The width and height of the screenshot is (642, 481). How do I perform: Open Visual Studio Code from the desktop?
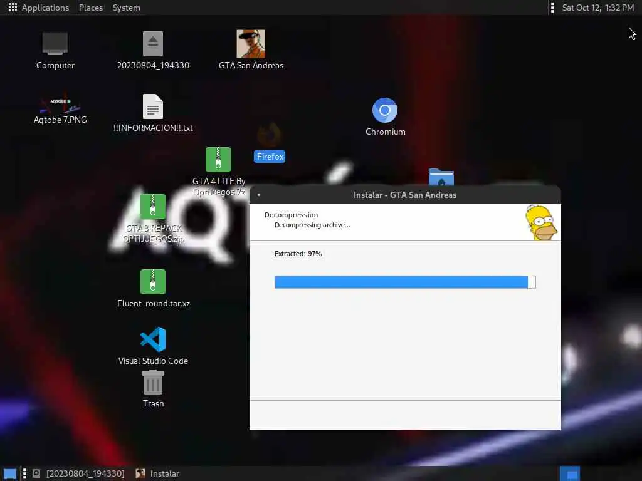(x=153, y=339)
